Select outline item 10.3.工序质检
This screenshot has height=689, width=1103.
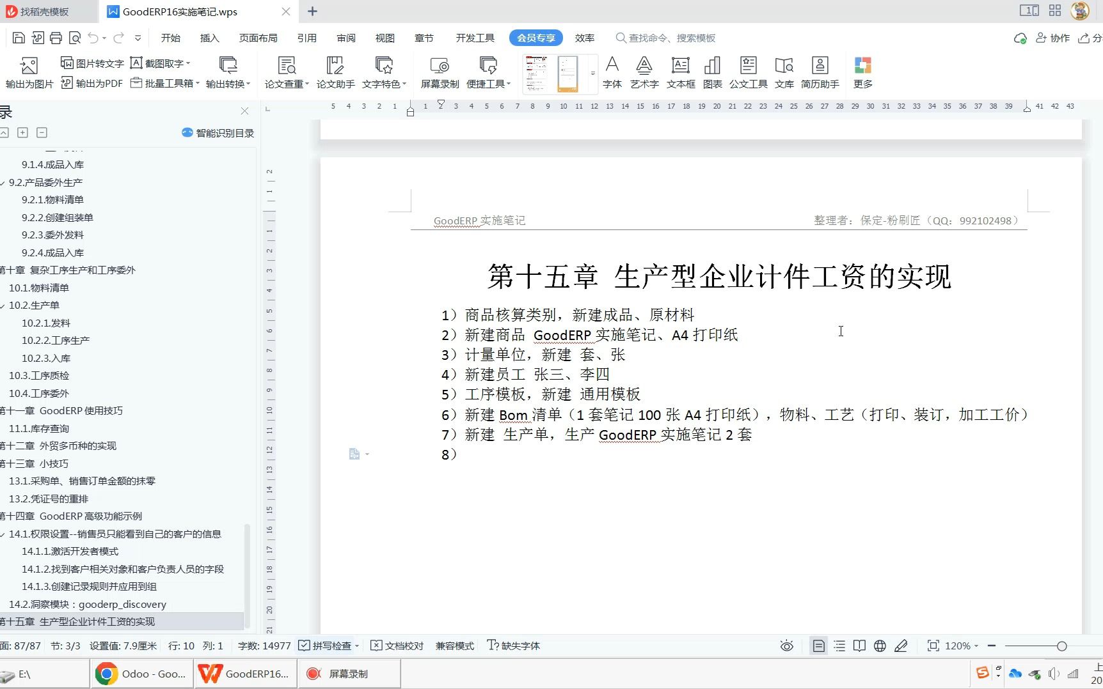coord(39,376)
